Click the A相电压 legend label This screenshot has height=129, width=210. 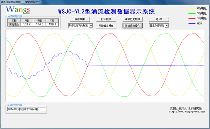pos(202,8)
